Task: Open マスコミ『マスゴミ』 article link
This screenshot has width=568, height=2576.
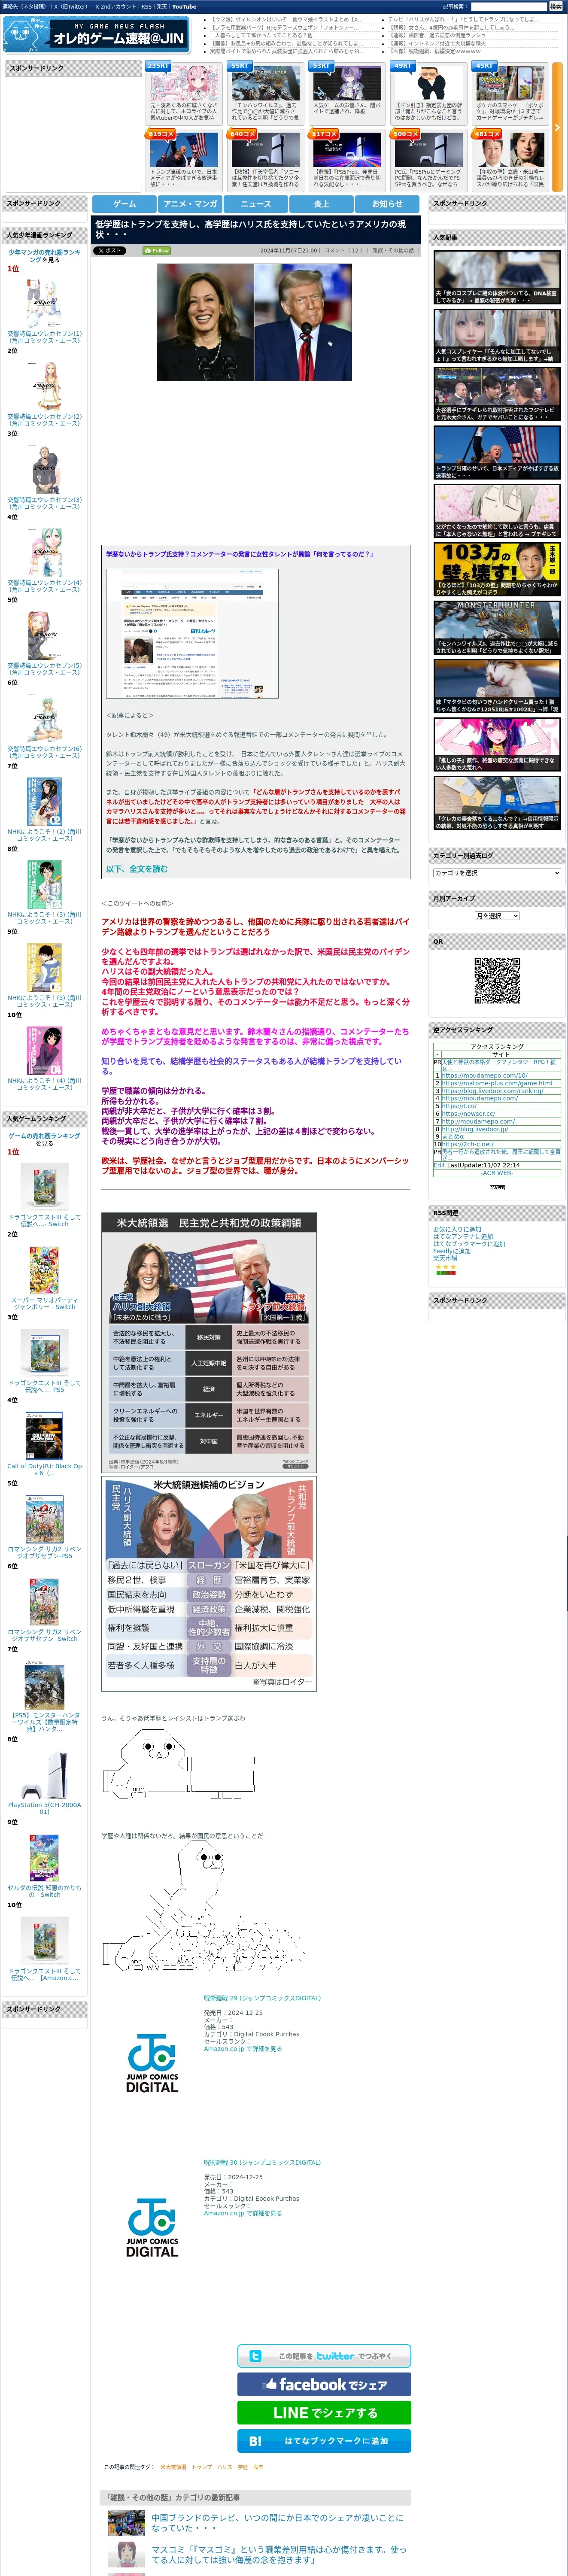Action: click(x=279, y=2555)
